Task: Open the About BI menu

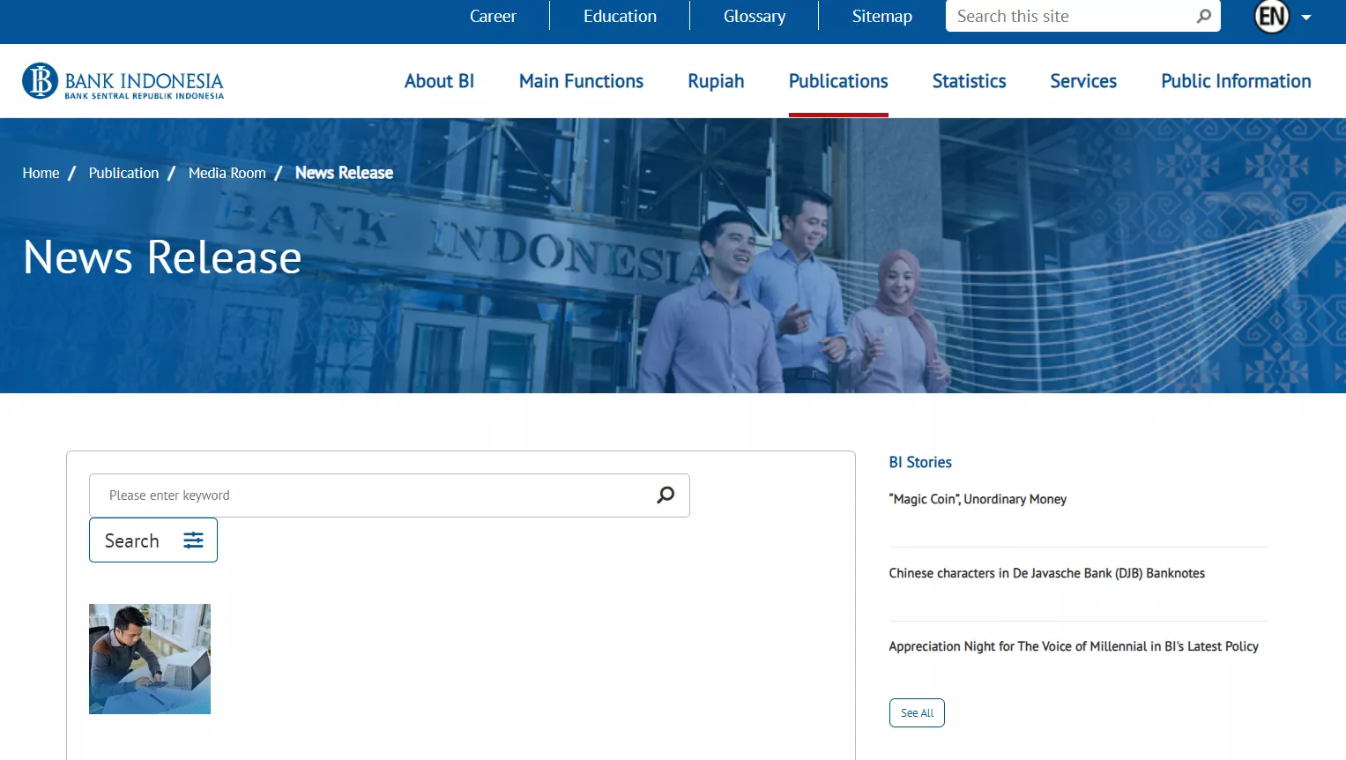Action: (x=439, y=81)
